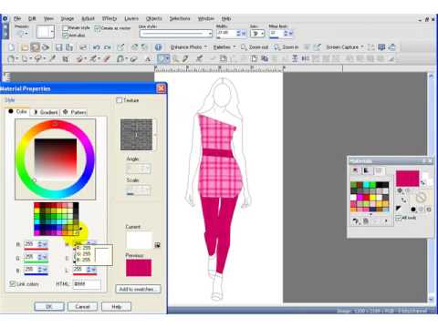Click the Help button in dialog
Viewport: 438px width, 328px height.
[116, 306]
